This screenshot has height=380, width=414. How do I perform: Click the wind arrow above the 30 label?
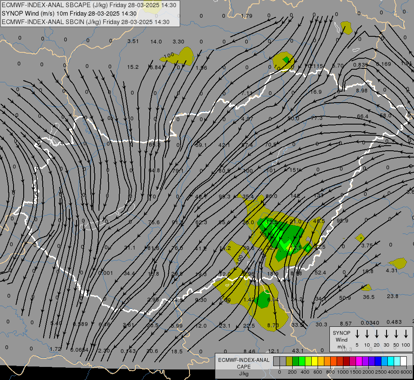(x=386, y=334)
